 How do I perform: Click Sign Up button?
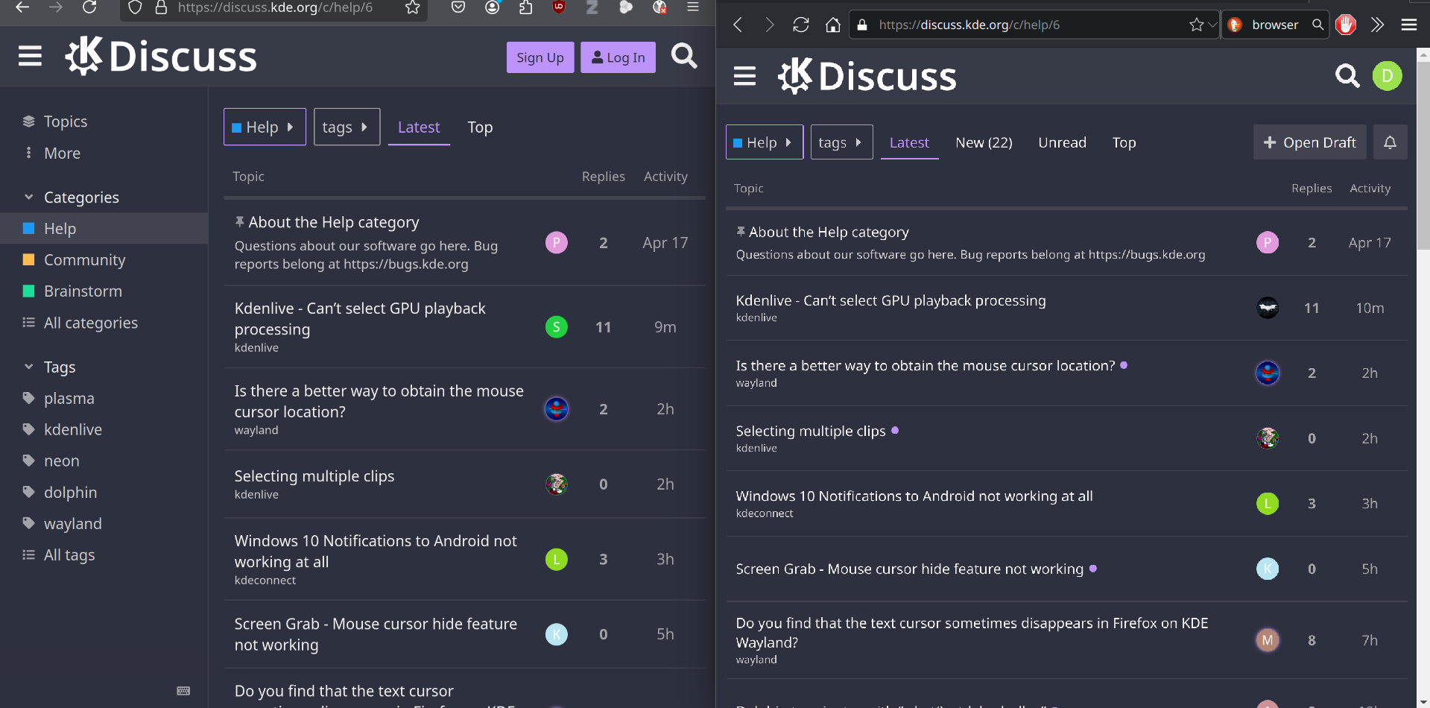coord(540,57)
